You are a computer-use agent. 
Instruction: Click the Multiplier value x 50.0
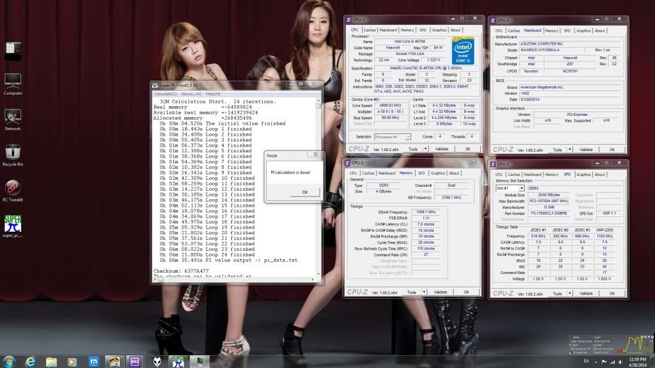tap(391, 111)
